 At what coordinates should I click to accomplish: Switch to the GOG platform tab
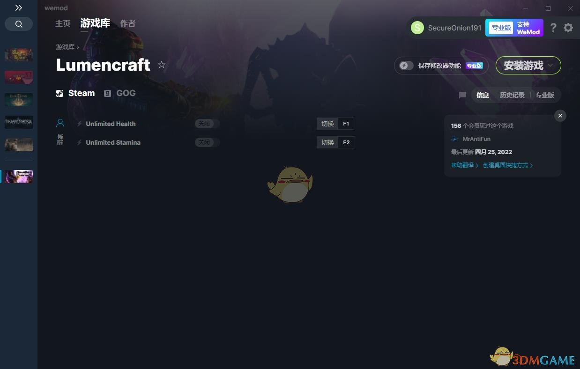tap(120, 93)
